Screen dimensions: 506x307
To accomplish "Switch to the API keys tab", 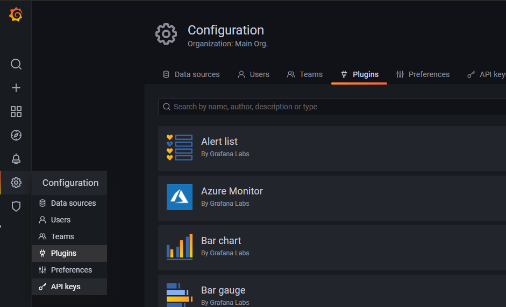I will pos(487,74).
